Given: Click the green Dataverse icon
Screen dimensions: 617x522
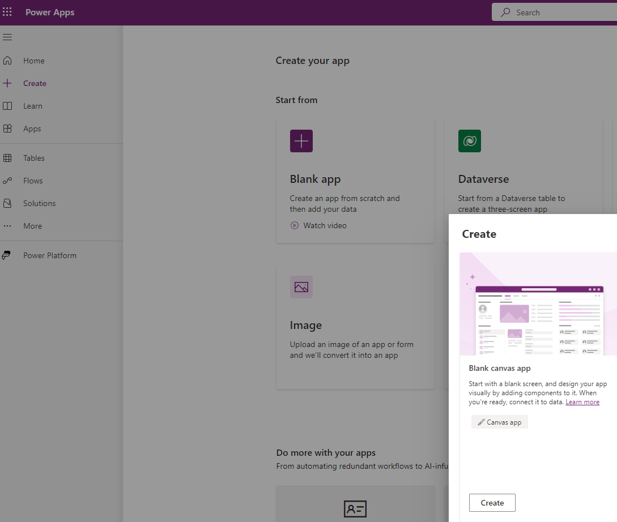Looking at the screenshot, I should [470, 141].
